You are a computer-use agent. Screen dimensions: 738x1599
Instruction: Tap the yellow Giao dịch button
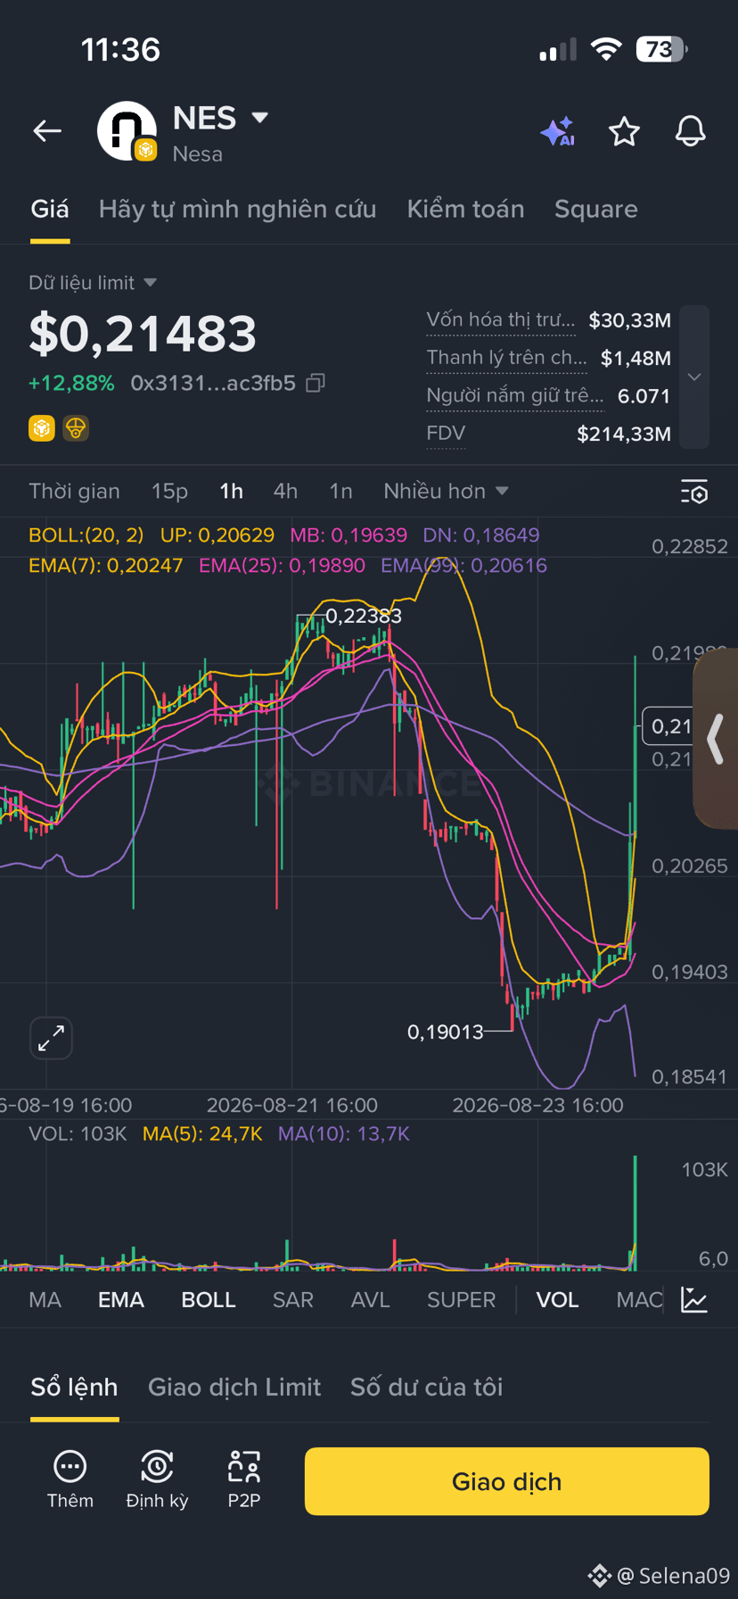pyautogui.click(x=507, y=1481)
